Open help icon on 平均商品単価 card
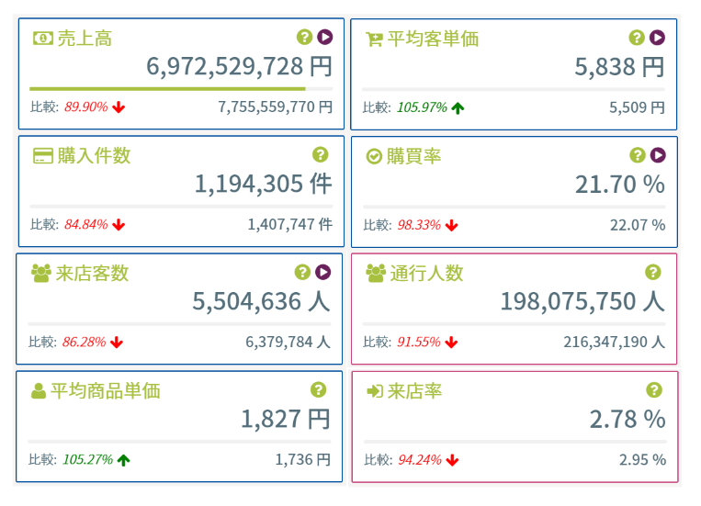The width and height of the screenshot is (701, 506). 318,389
